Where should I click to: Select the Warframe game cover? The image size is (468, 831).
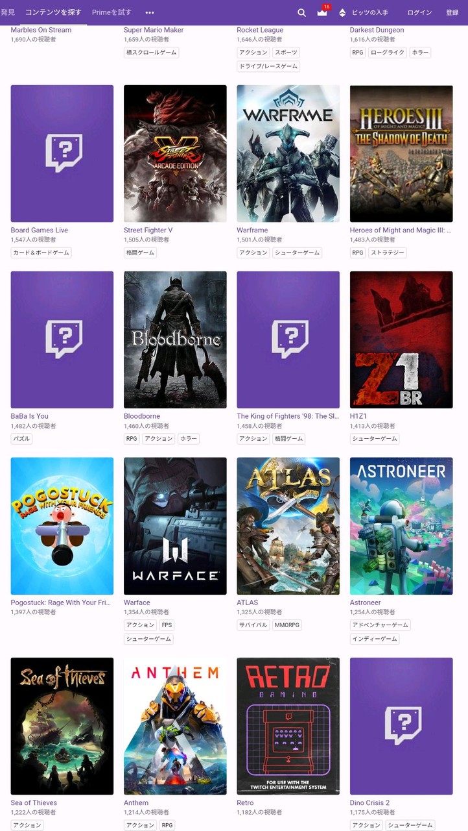coord(288,153)
